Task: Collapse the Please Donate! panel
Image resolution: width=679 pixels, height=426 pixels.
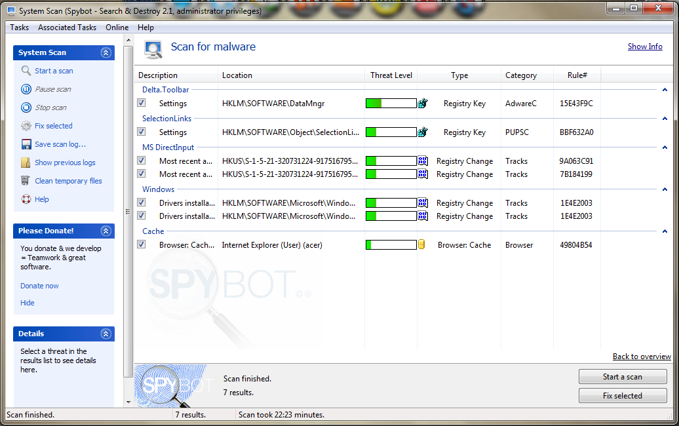Action: (106, 231)
